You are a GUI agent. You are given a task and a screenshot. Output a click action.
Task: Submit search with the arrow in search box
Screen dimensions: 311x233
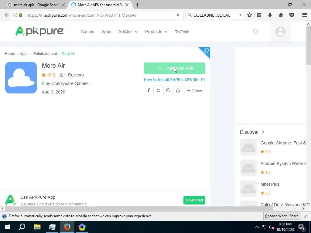coord(240,15)
